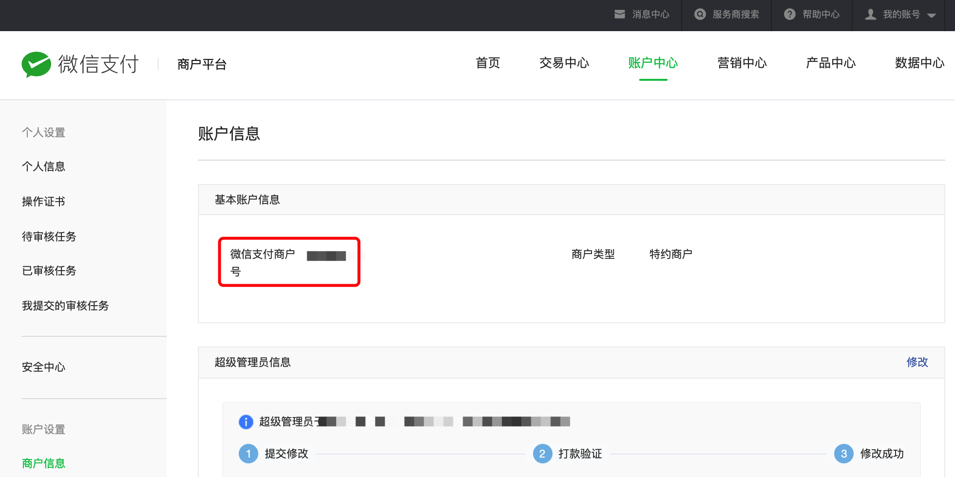Click the 商户类型 label

(x=593, y=254)
